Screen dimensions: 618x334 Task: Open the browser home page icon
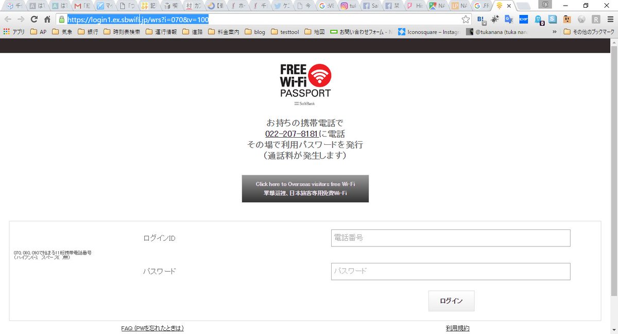pos(47,20)
